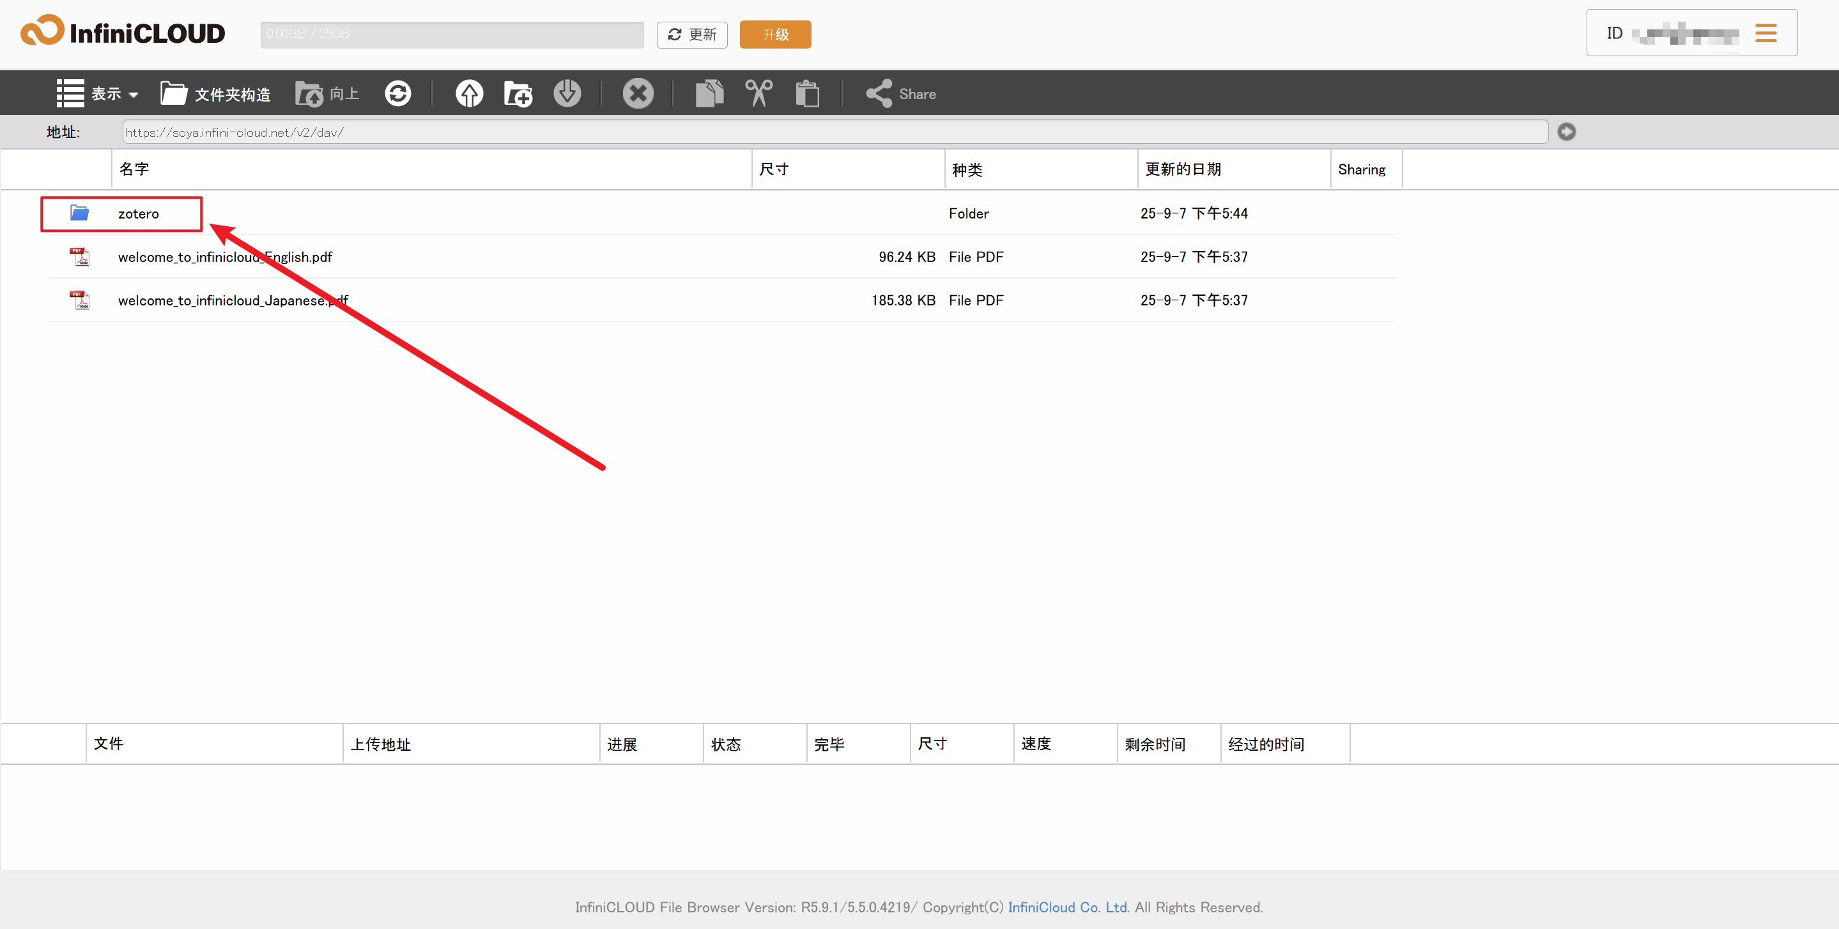The image size is (1839, 929).
Task: Click the 下午5:44 date cell
Action: (1194, 213)
